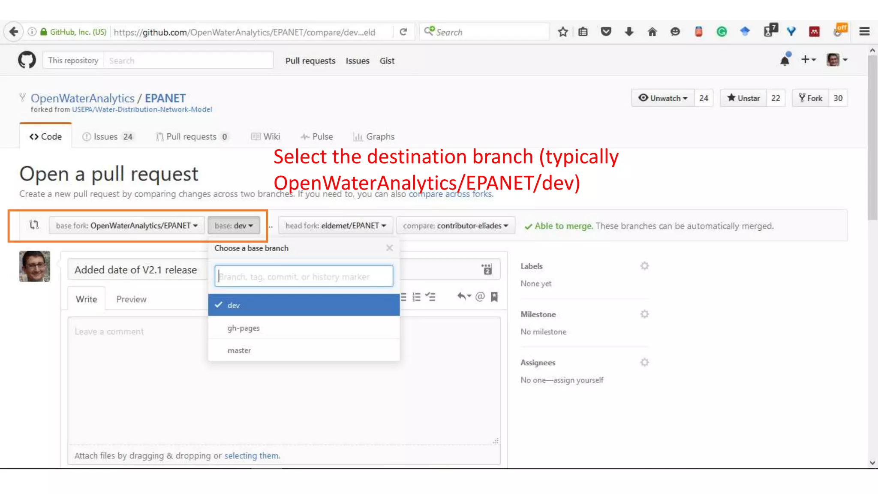The height and width of the screenshot is (494, 878).
Task: Click the stargazers count 22
Action: pos(776,98)
